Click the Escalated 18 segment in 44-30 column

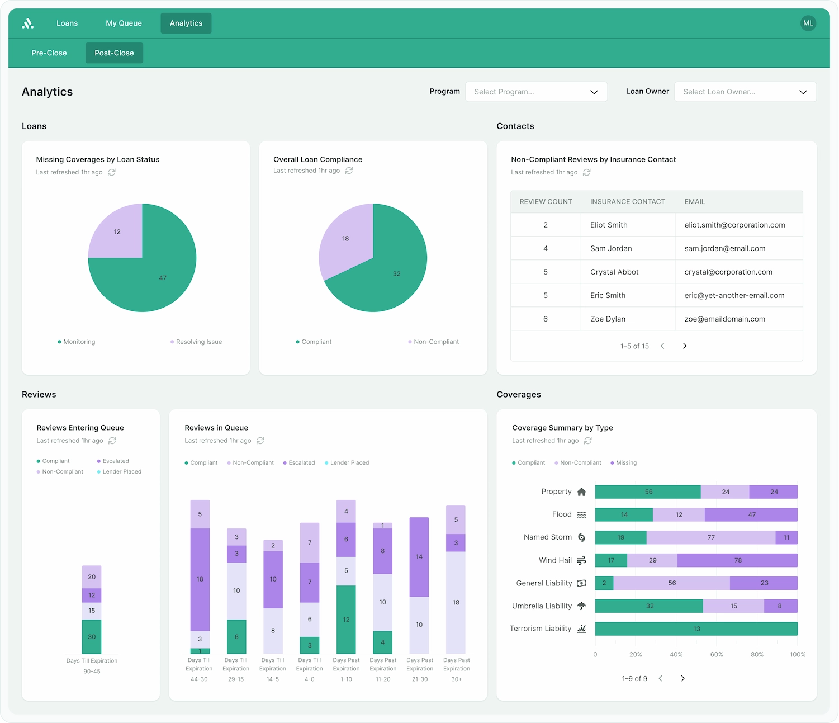tap(200, 580)
